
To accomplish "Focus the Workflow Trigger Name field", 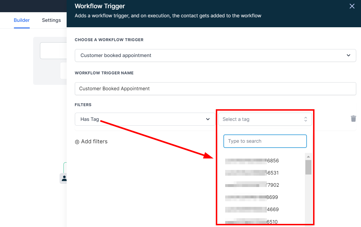I will tap(215, 89).
